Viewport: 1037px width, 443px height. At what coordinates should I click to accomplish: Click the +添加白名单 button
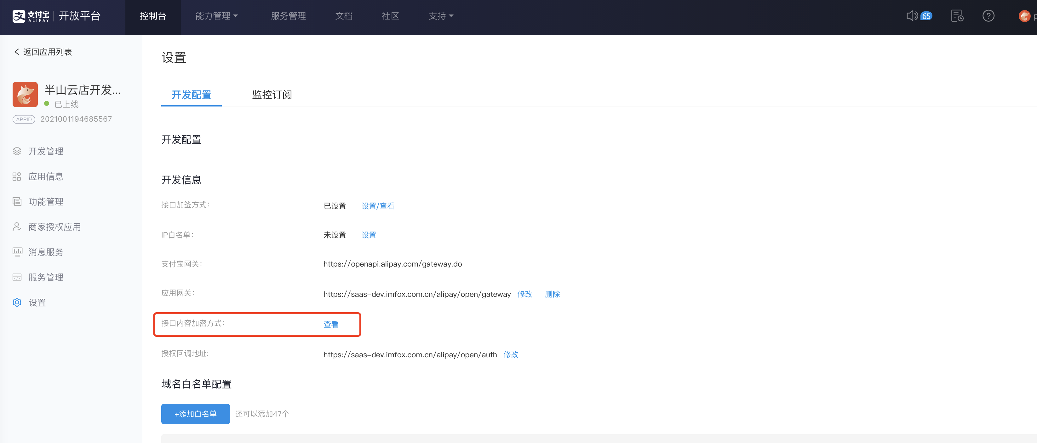[x=195, y=414]
